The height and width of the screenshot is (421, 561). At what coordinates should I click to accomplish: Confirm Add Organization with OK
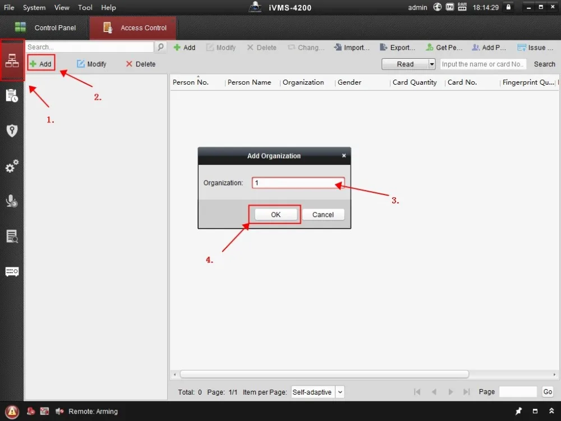click(x=276, y=215)
